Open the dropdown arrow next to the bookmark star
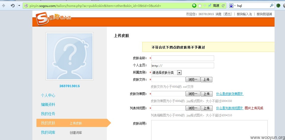Image resolution: width=285 pixels, height=140 pixels. tap(205, 6)
